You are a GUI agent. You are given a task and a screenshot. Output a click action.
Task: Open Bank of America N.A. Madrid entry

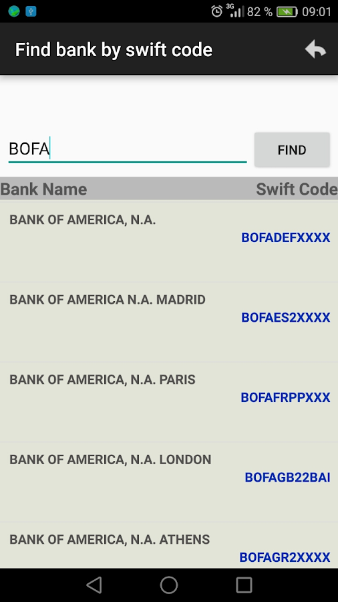click(x=169, y=322)
